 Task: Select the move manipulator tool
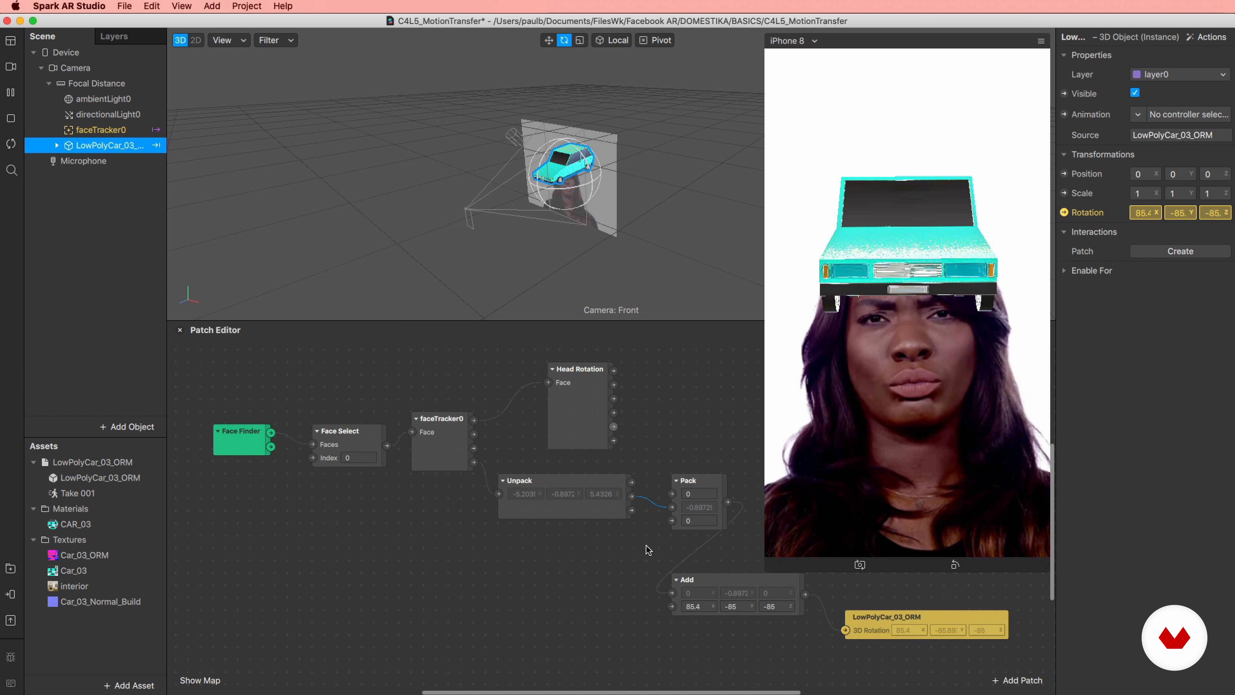pyautogui.click(x=548, y=40)
